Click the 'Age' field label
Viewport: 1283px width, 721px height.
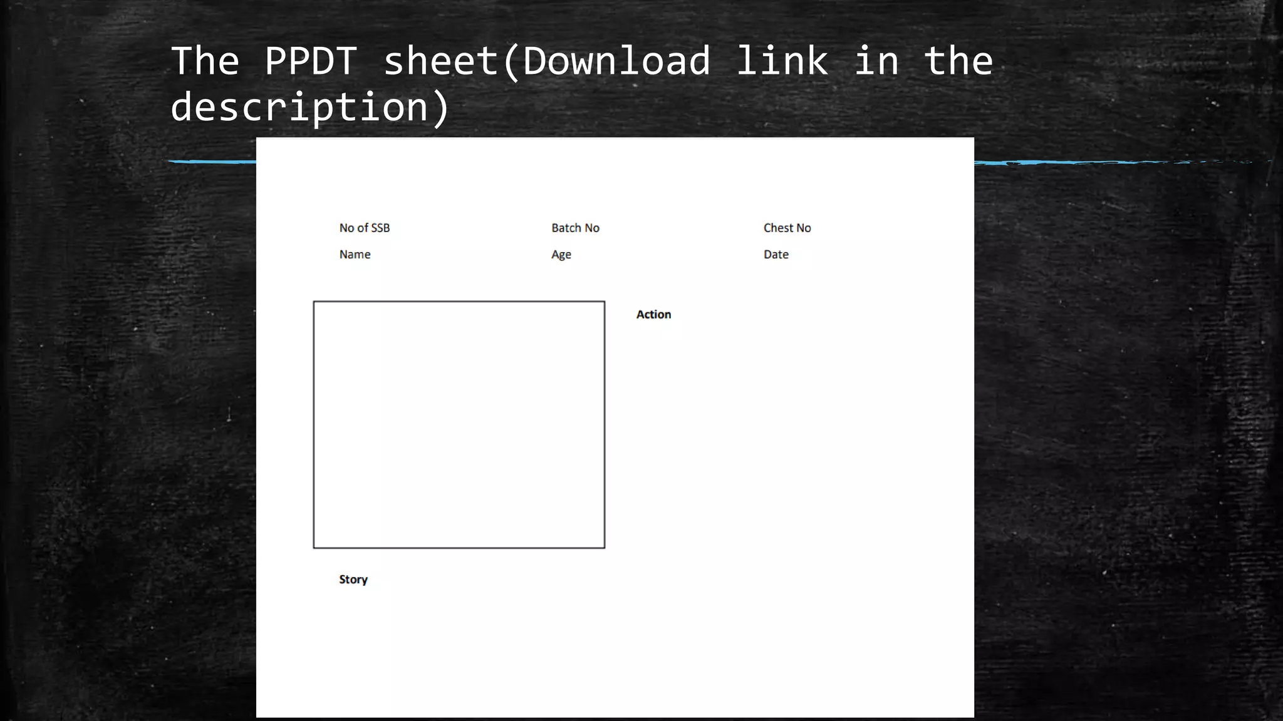(561, 255)
